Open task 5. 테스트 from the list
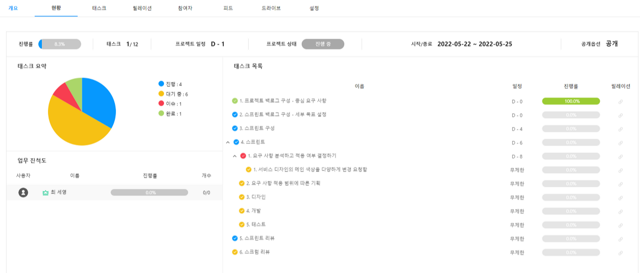Image resolution: width=640 pixels, height=273 pixels. (x=256, y=225)
